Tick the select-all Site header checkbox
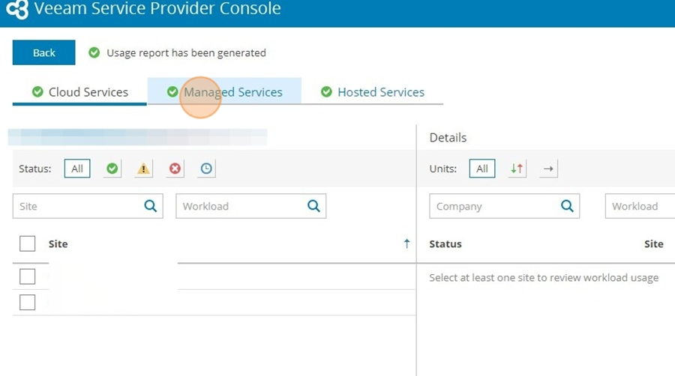This screenshot has width=675, height=376. (28, 243)
